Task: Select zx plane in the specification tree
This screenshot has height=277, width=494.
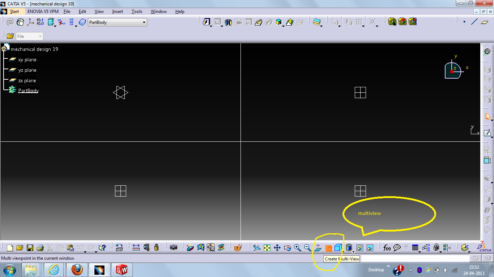Action: (27, 81)
